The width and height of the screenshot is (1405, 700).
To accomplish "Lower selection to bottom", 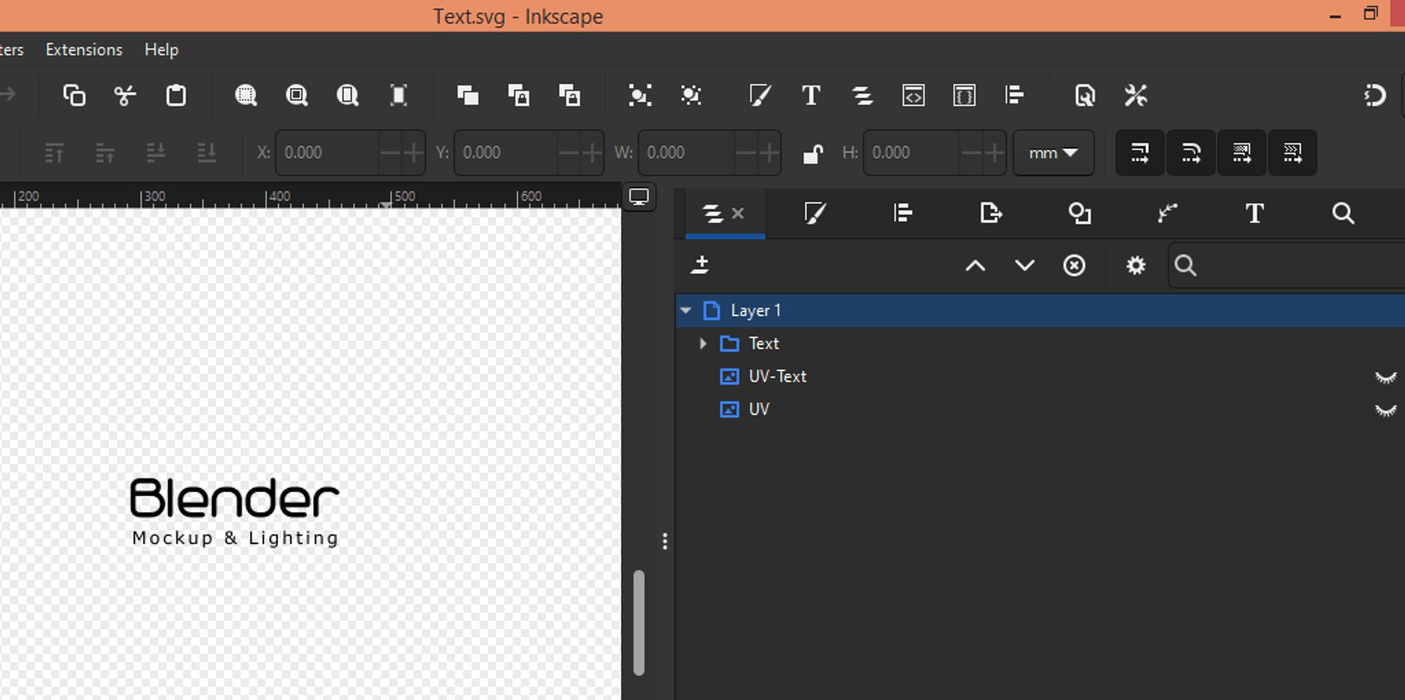I will pyautogui.click(x=206, y=153).
